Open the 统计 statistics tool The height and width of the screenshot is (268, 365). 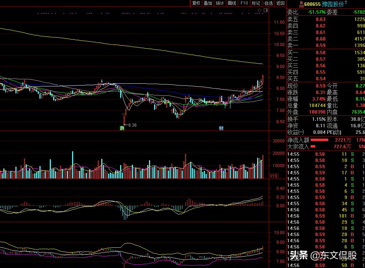[x=220, y=3]
